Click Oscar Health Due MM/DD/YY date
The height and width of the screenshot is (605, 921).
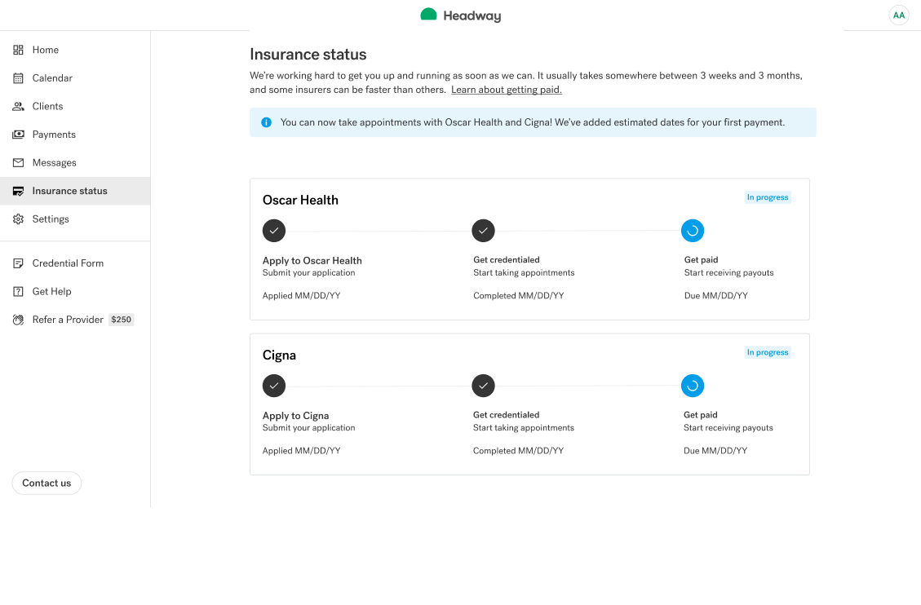click(716, 296)
